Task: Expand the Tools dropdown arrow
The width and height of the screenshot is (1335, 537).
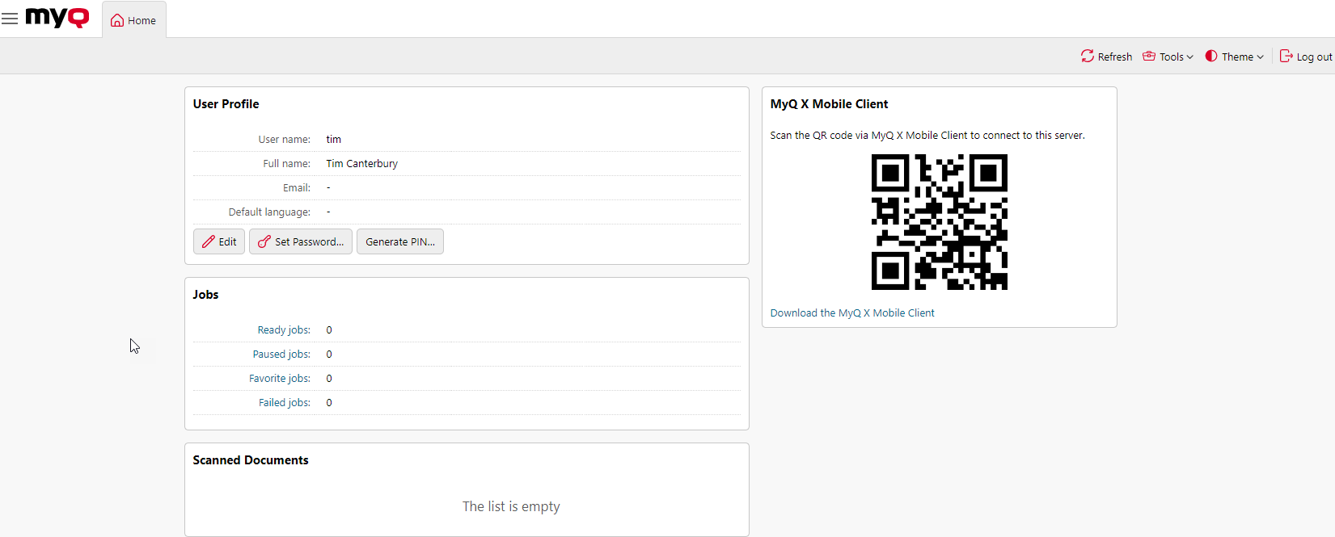Action: pos(1189,57)
